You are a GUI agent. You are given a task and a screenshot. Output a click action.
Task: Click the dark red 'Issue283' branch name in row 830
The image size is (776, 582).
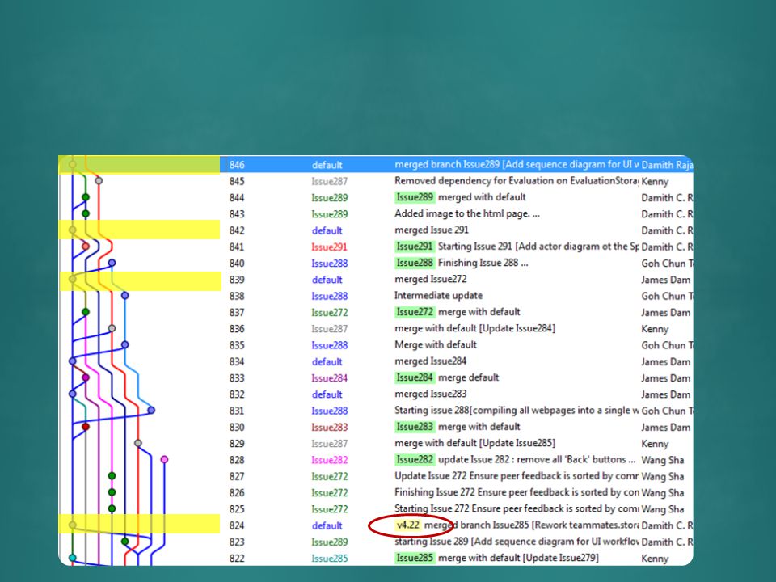pyautogui.click(x=330, y=427)
